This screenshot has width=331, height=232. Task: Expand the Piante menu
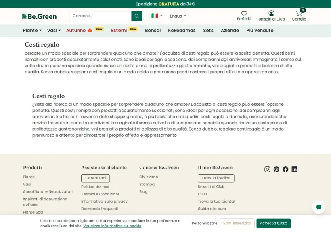tap(32, 30)
